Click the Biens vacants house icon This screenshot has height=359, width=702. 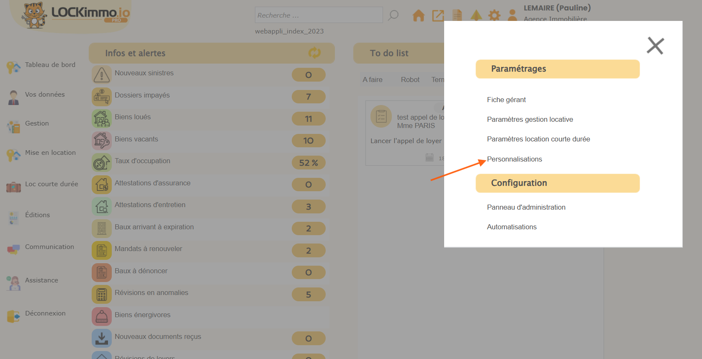click(x=102, y=141)
